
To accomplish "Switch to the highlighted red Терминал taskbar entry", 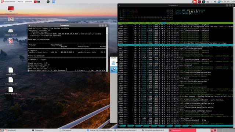I will pos(182,131).
